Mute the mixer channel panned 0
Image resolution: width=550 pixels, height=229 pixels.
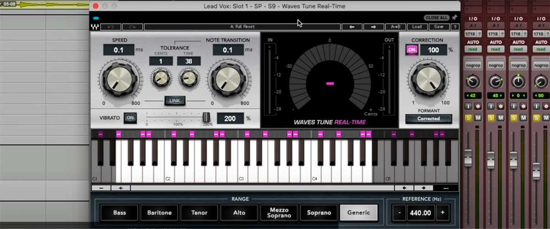522,118
